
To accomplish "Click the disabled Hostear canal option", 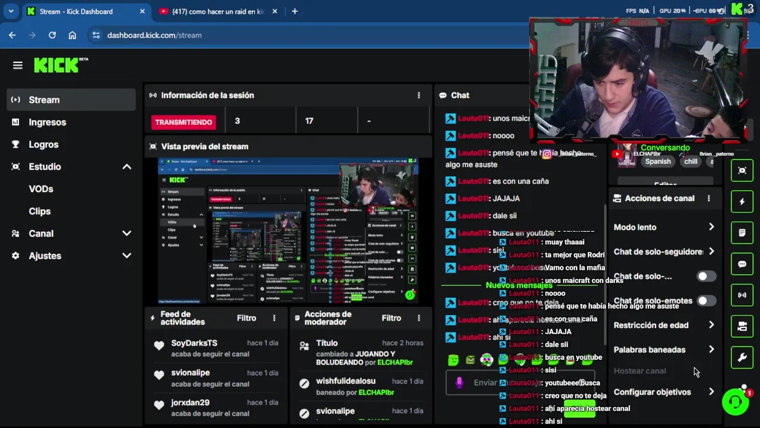I will coord(639,371).
